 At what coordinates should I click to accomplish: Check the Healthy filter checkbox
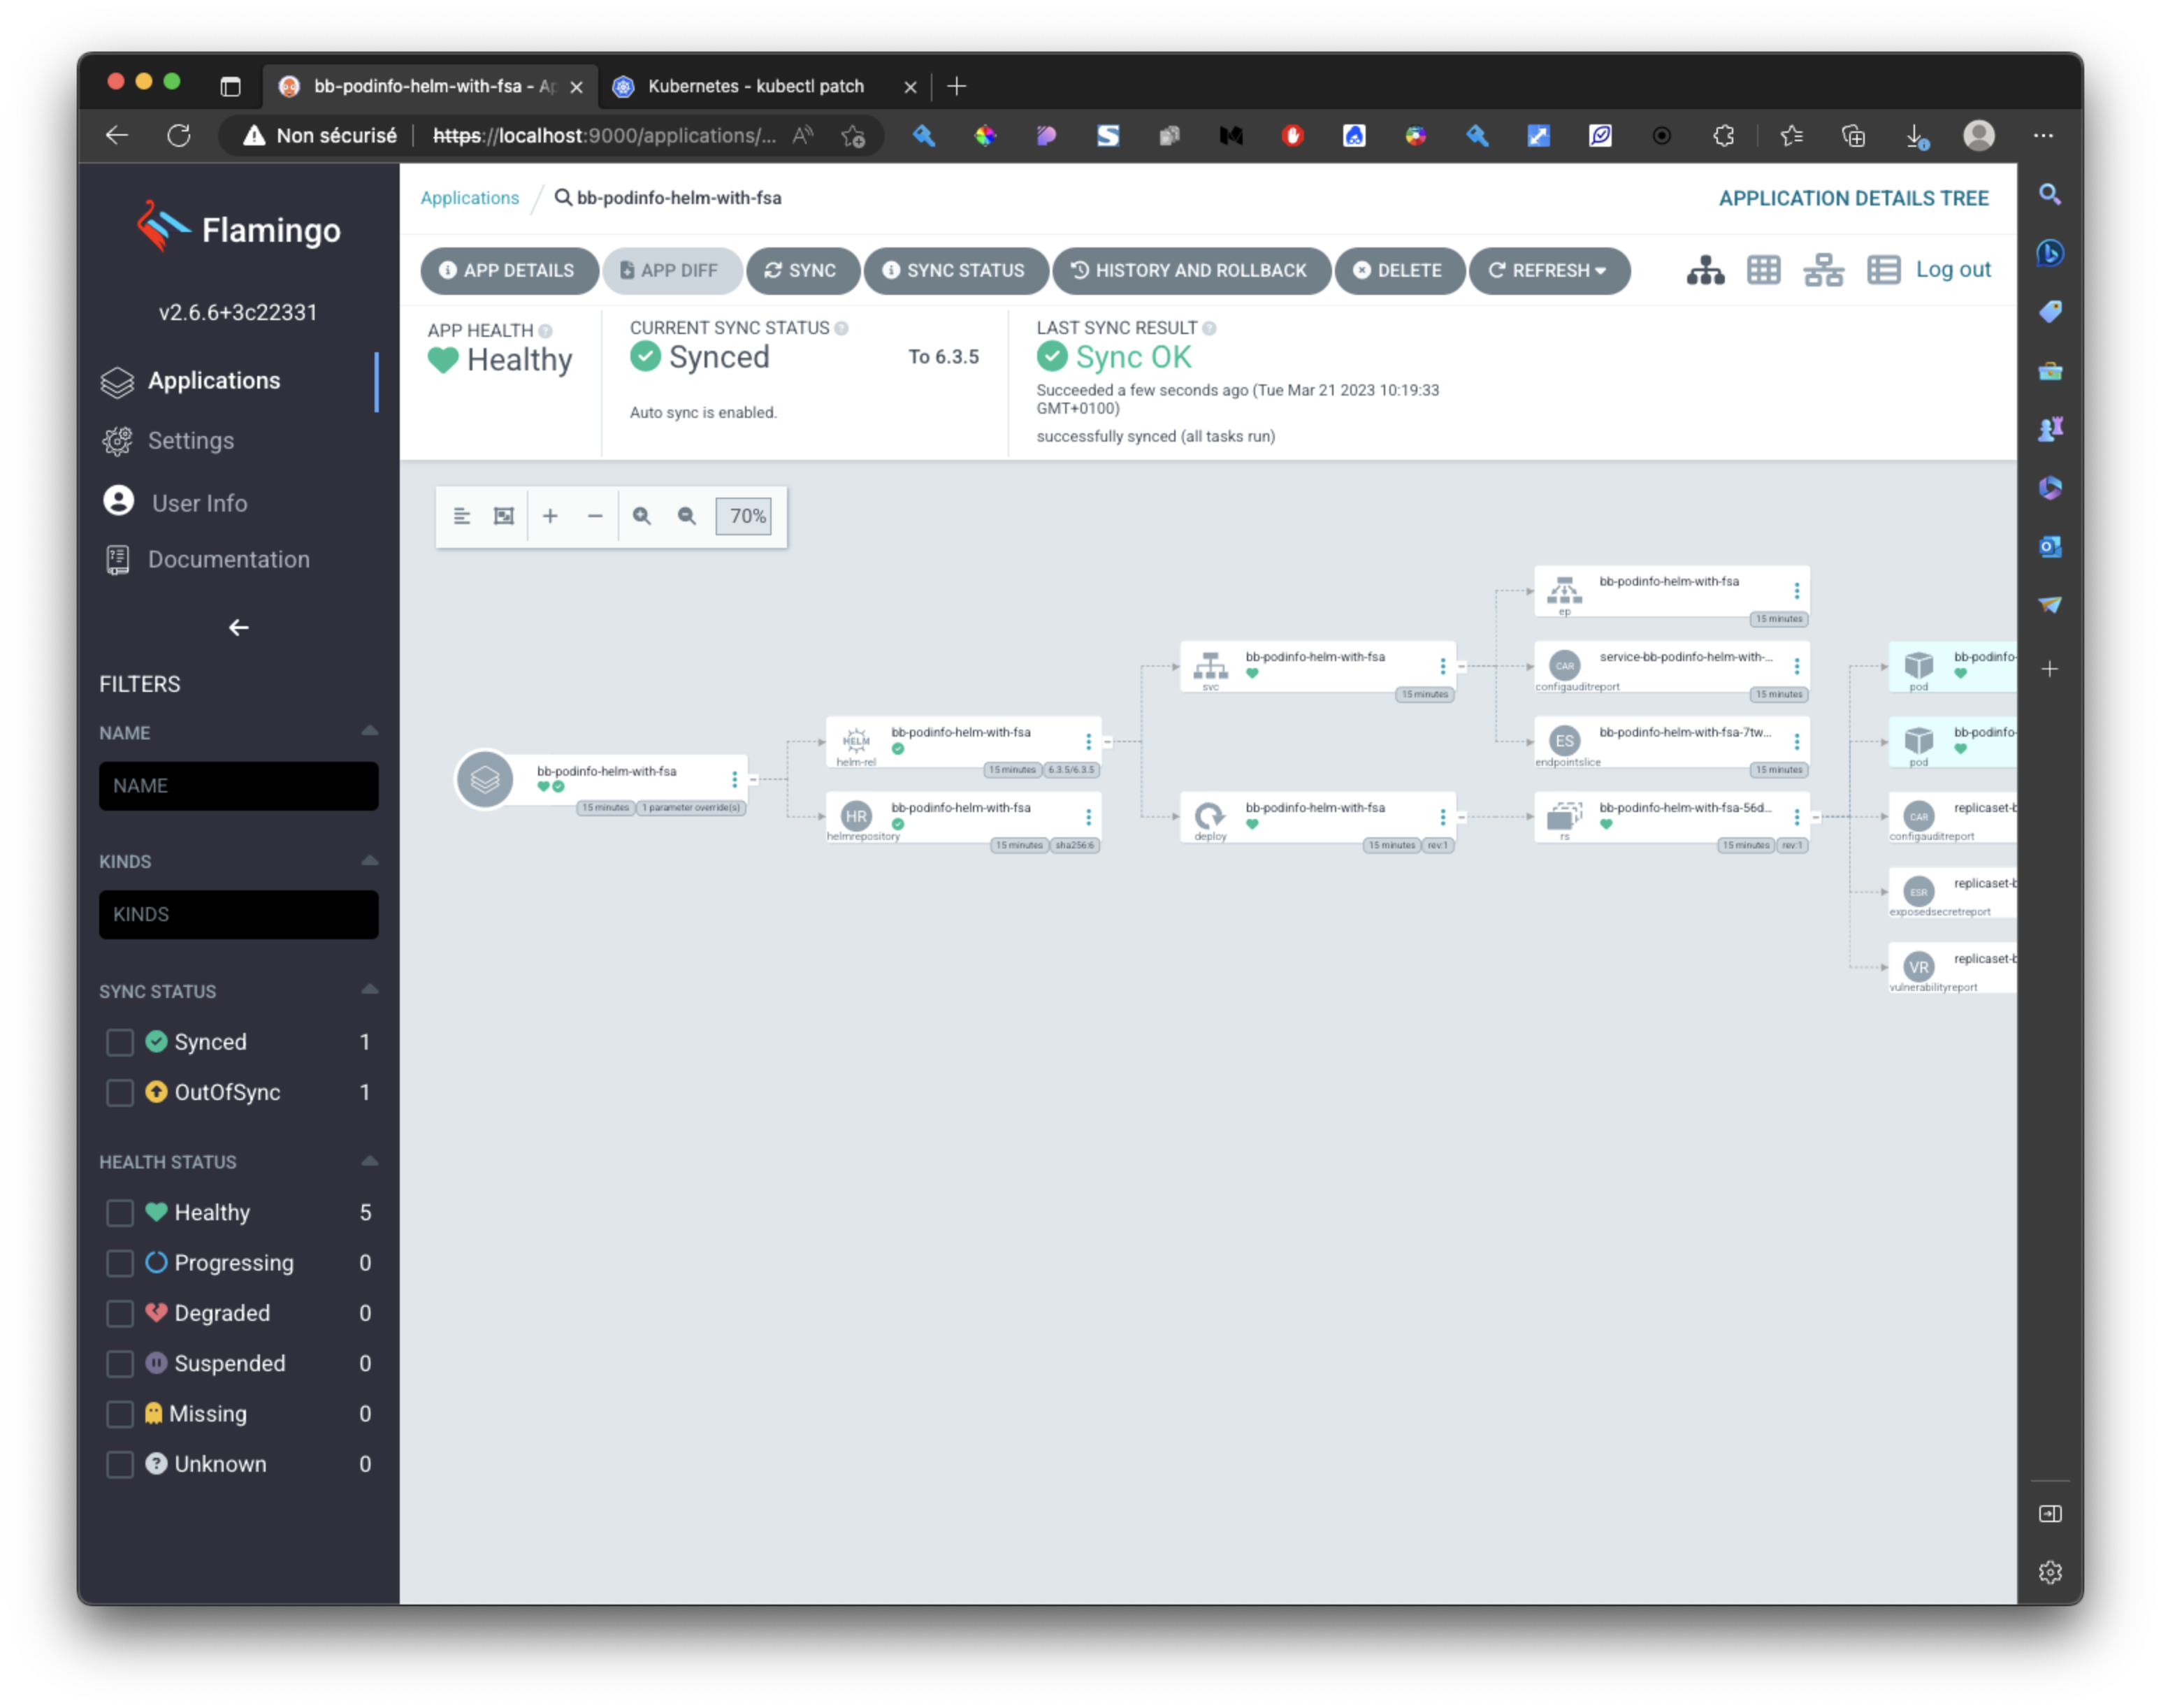tap(120, 1214)
